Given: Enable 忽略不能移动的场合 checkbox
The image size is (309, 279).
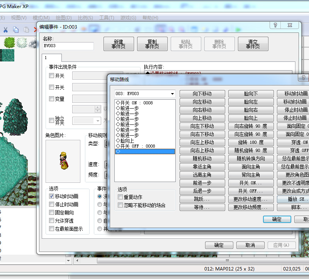Looking at the screenshot, I should tap(120, 205).
